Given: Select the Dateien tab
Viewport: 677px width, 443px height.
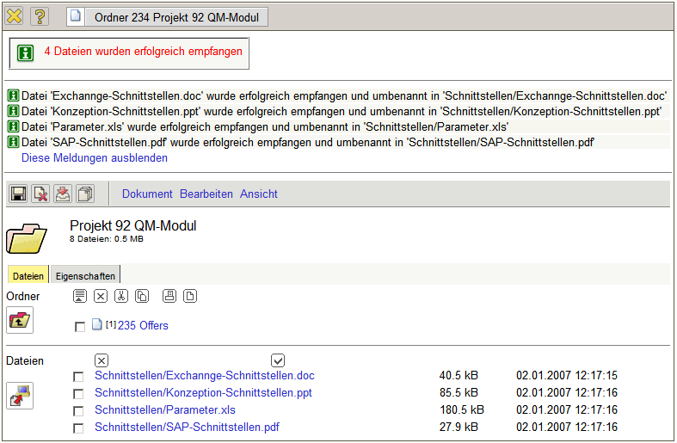Looking at the screenshot, I should coord(28,276).
